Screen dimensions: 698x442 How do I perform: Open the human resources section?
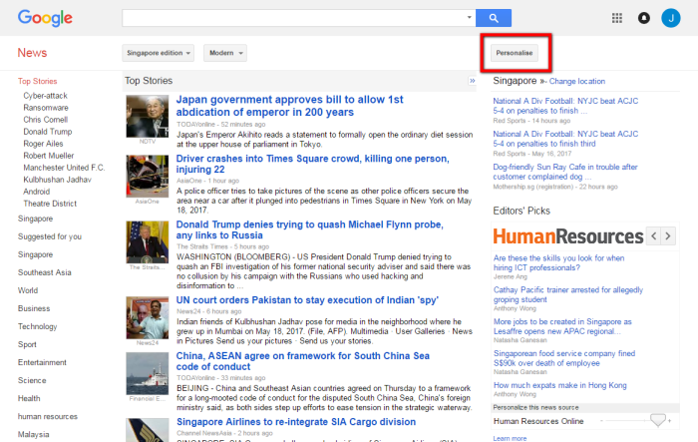pyautogui.click(x=48, y=417)
